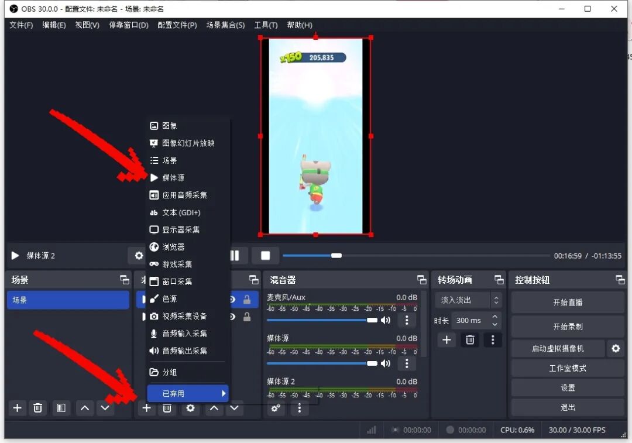Add a source with the Sources plus icon
The height and width of the screenshot is (443, 632).
(146, 408)
